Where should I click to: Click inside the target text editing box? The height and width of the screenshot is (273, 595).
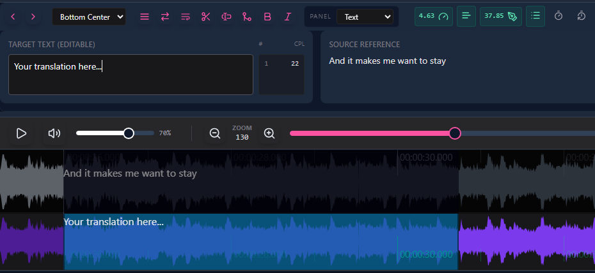click(x=131, y=75)
